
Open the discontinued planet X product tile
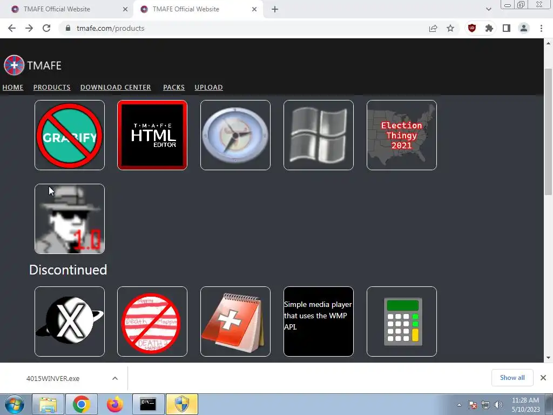pos(70,322)
